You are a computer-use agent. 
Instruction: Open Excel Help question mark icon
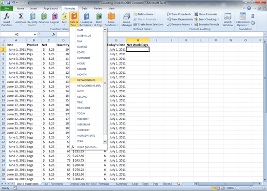click(x=249, y=8)
